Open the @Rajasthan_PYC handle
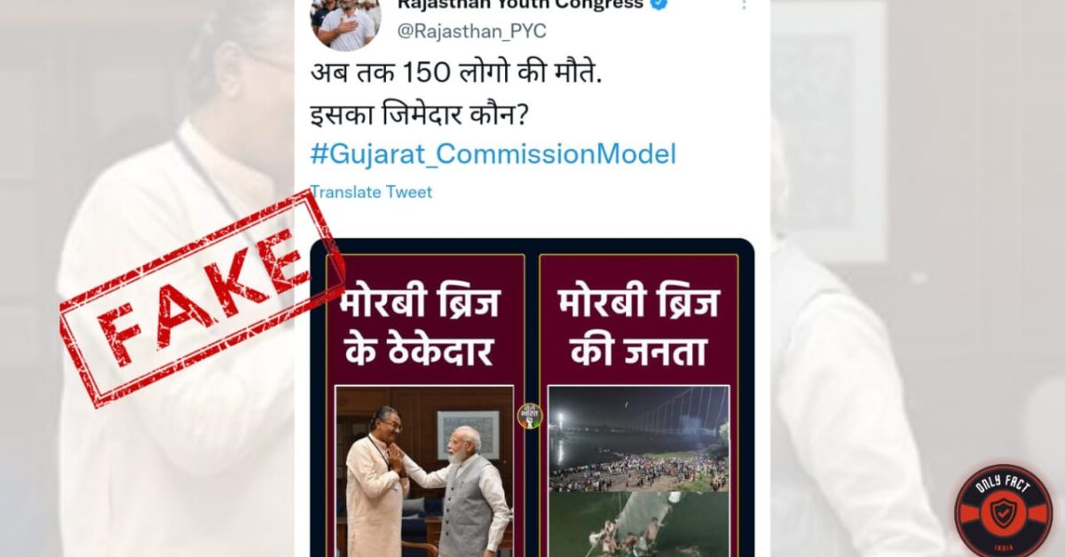This screenshot has width=1065, height=557. [471, 31]
